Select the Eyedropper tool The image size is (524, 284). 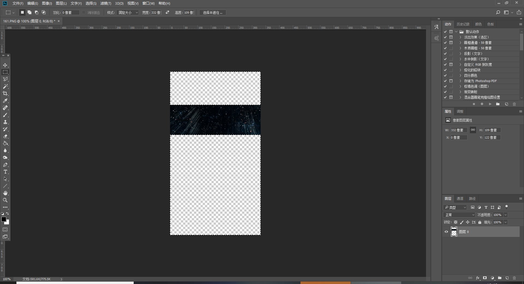5,101
